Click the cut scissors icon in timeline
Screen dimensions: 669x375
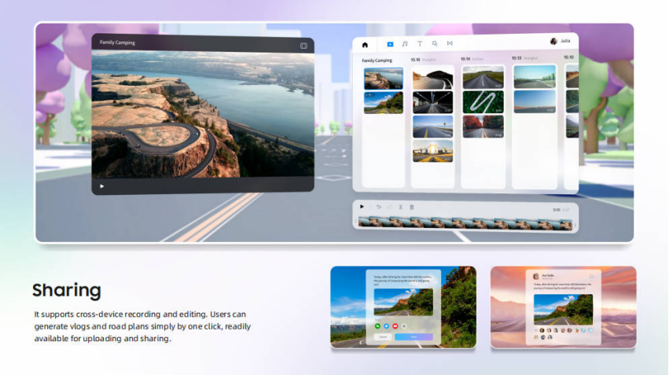point(401,208)
